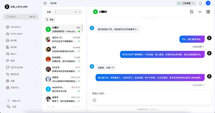
Task: Click the blue bubble 可以，咱们直接开始
Action: (x=192, y=39)
